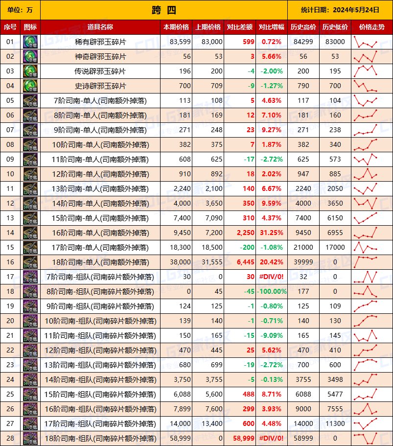
Task: Click the 对比差额 column header
Action: [240, 27]
